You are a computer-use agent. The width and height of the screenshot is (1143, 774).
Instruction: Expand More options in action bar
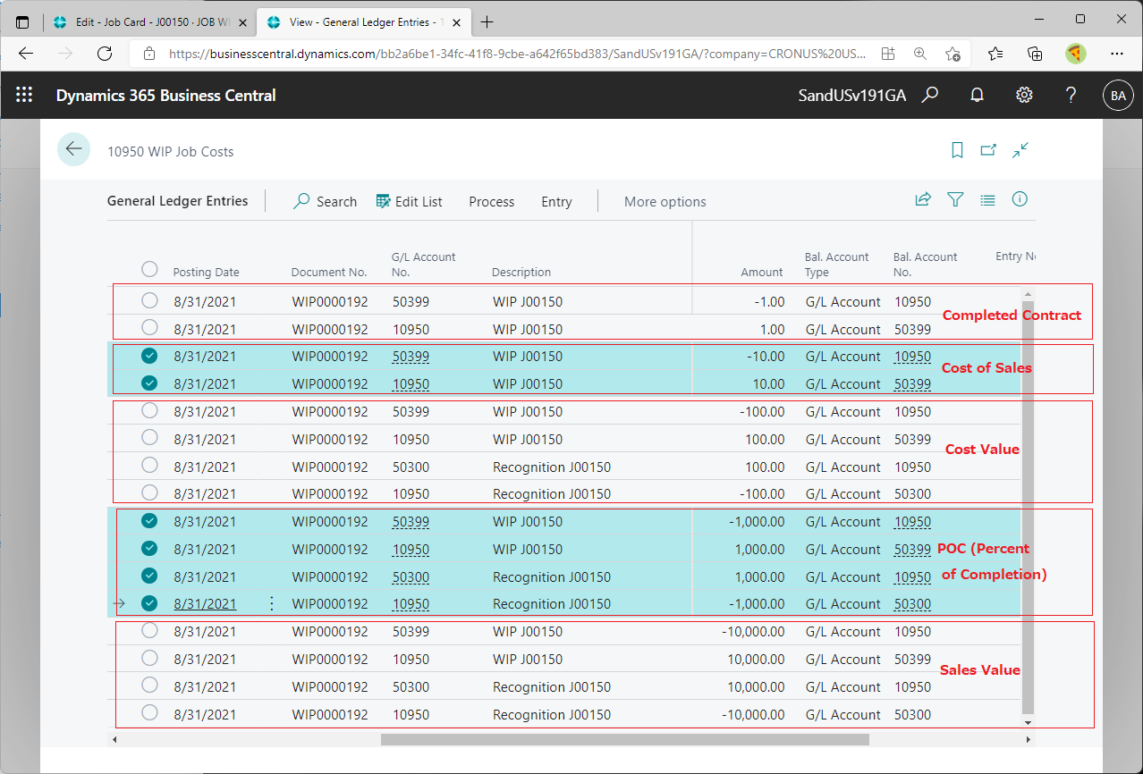(665, 202)
